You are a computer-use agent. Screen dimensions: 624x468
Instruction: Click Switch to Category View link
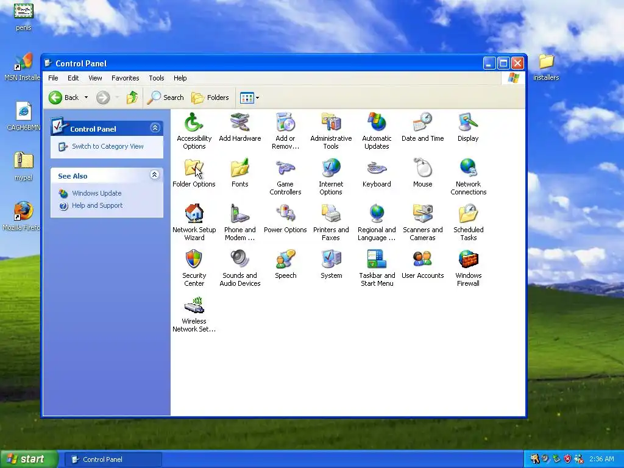(x=107, y=146)
